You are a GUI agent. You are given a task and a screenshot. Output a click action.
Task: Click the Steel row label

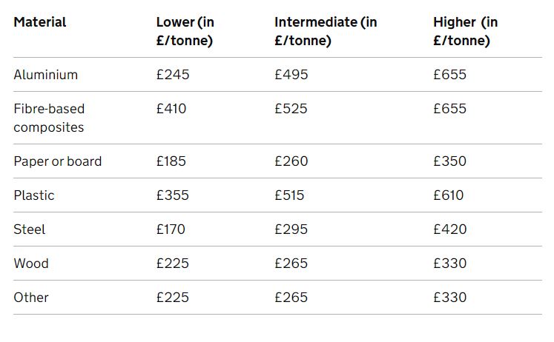point(30,229)
